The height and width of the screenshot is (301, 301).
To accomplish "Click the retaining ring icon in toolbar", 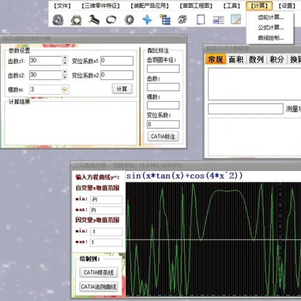I will [x=111, y=20].
